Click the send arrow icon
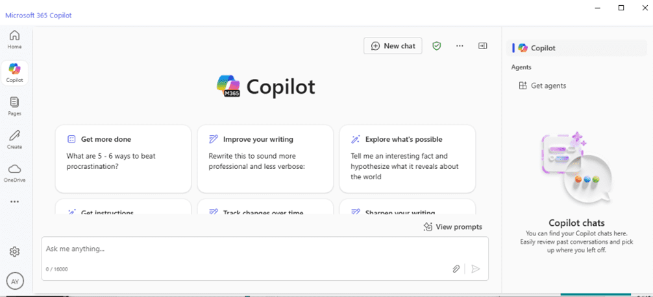 pos(476,269)
